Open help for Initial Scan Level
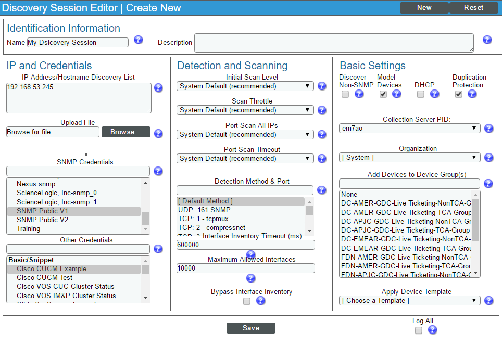 pyautogui.click(x=321, y=86)
